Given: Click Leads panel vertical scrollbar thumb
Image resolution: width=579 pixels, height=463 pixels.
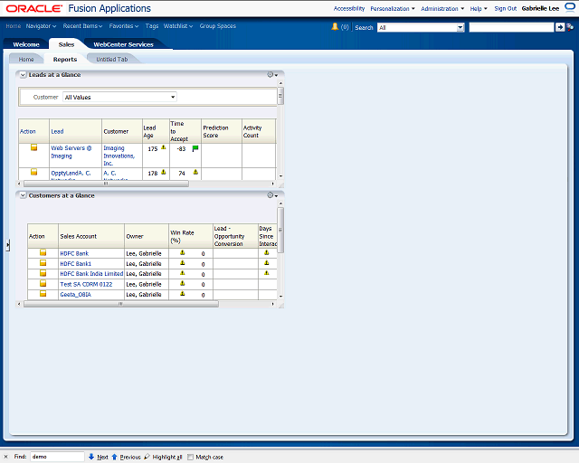Looking at the screenshot, I should click(x=280, y=96).
